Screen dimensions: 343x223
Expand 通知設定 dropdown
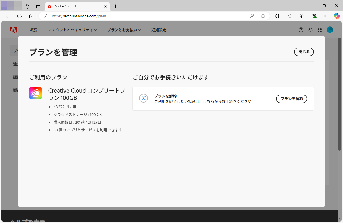point(161,30)
